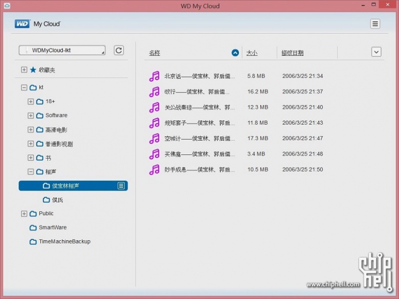Click the WD My Cloud logo
The height and width of the screenshot is (299, 399).
(38, 24)
